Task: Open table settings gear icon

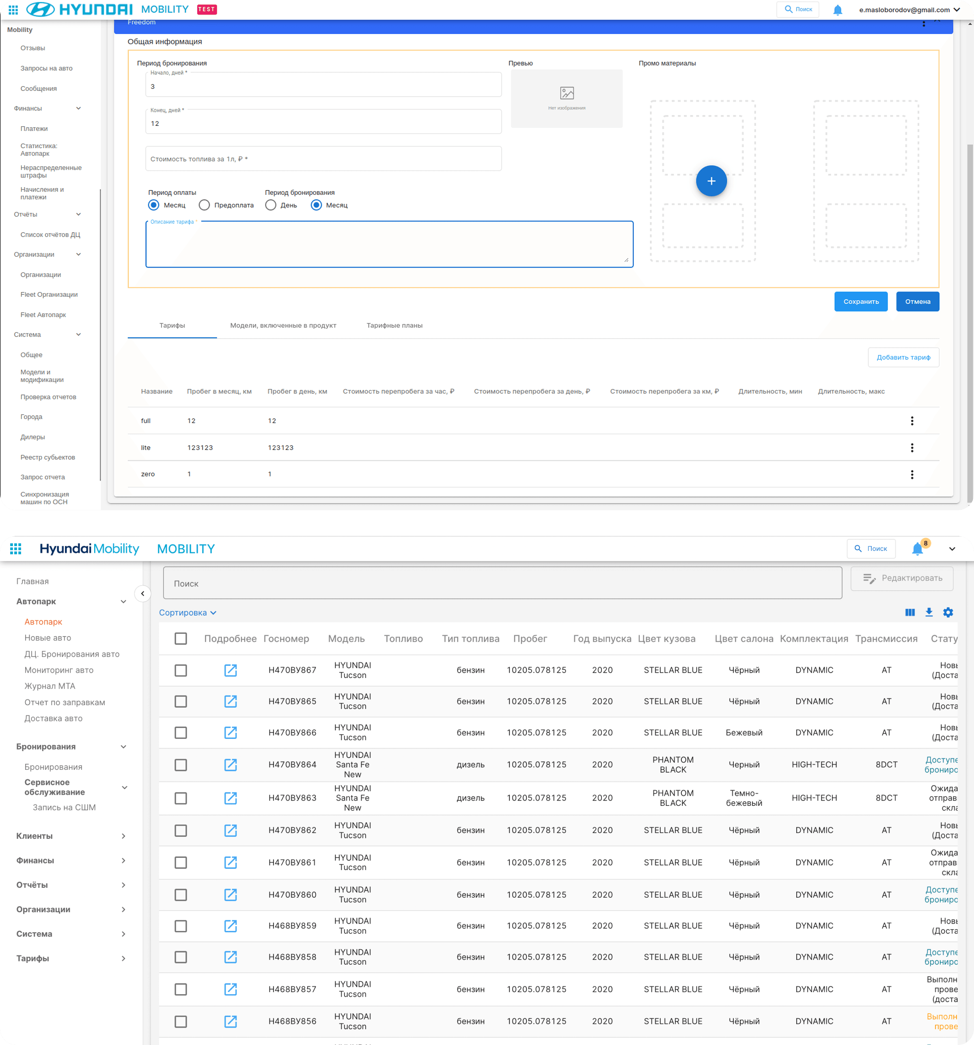Action: pyautogui.click(x=947, y=612)
